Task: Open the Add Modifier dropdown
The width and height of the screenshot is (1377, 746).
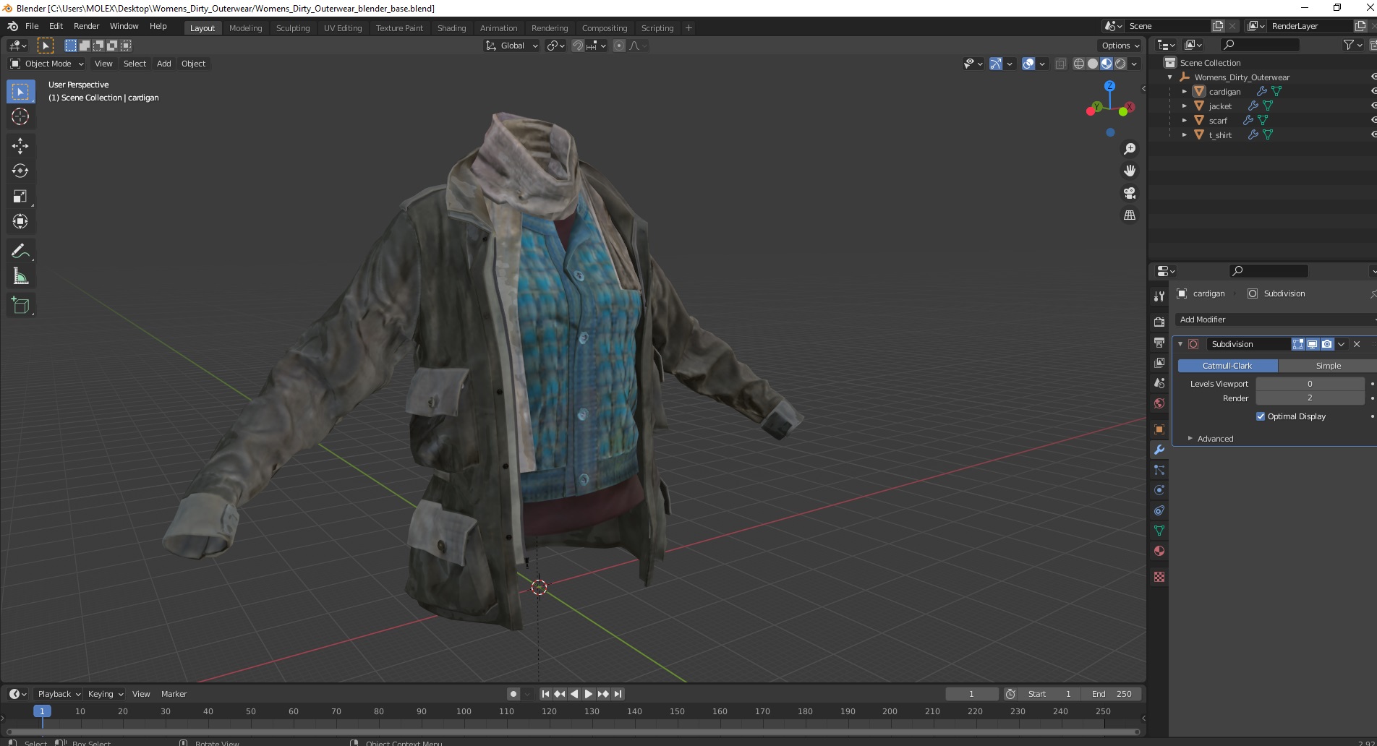Action: coord(1276,320)
